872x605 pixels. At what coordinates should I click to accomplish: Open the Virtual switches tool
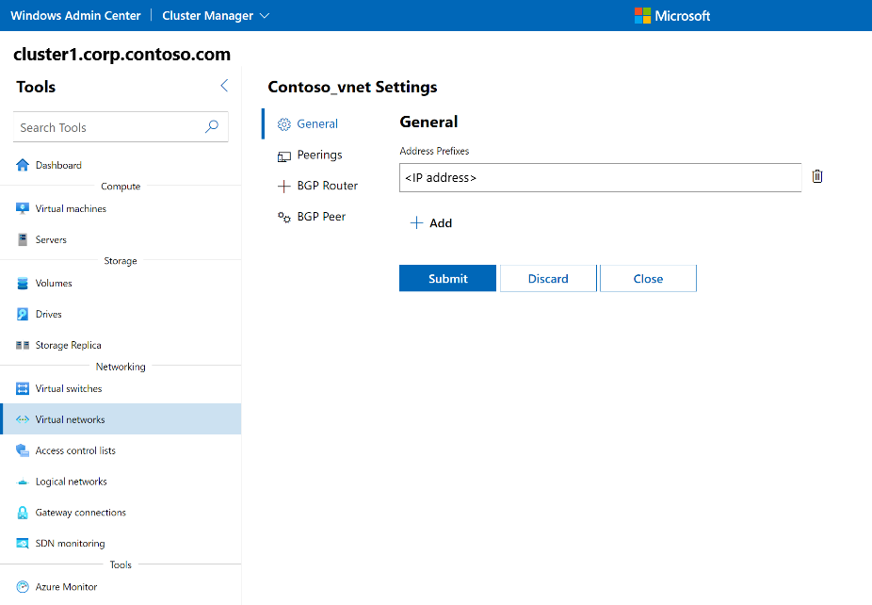(67, 388)
